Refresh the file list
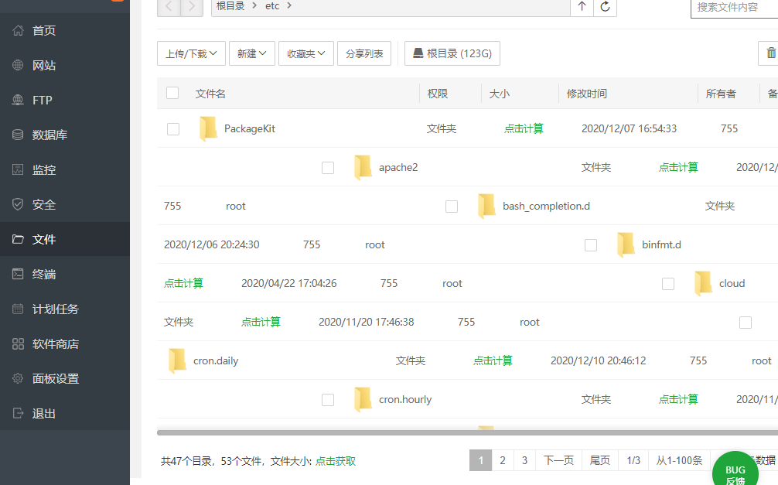 pos(605,6)
